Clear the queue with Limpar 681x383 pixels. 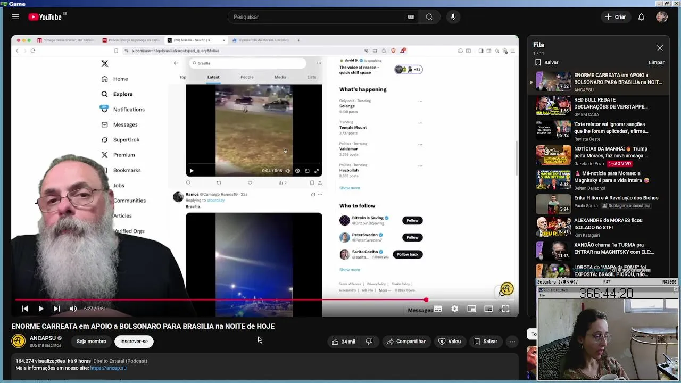click(657, 63)
